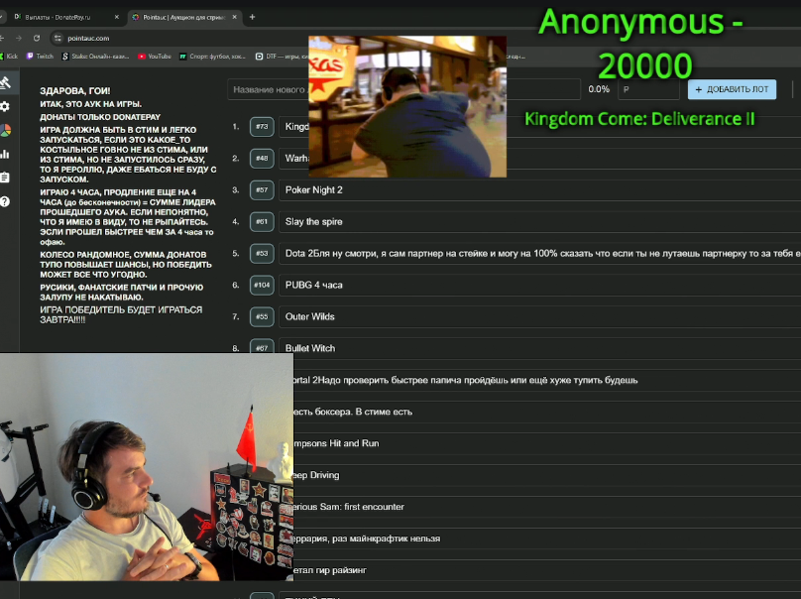This screenshot has height=599, width=801.
Task: Open the YouTube bookmark
Action: (x=155, y=57)
